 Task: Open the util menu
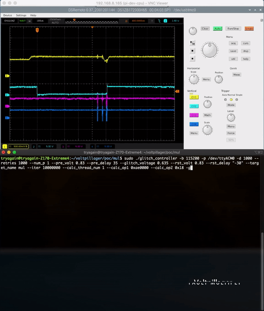233,59
